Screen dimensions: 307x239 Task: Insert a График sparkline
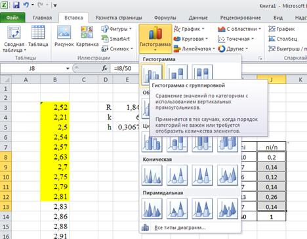click(282, 29)
